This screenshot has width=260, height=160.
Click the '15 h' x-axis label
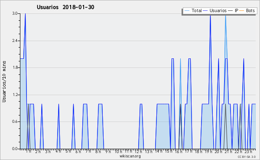pyautogui.click(x=169, y=151)
